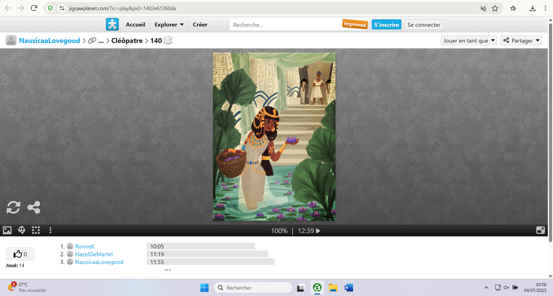Bookmark this page with the star icon

pyautogui.click(x=495, y=8)
